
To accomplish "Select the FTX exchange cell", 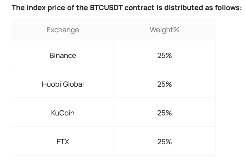I will point(63,142).
